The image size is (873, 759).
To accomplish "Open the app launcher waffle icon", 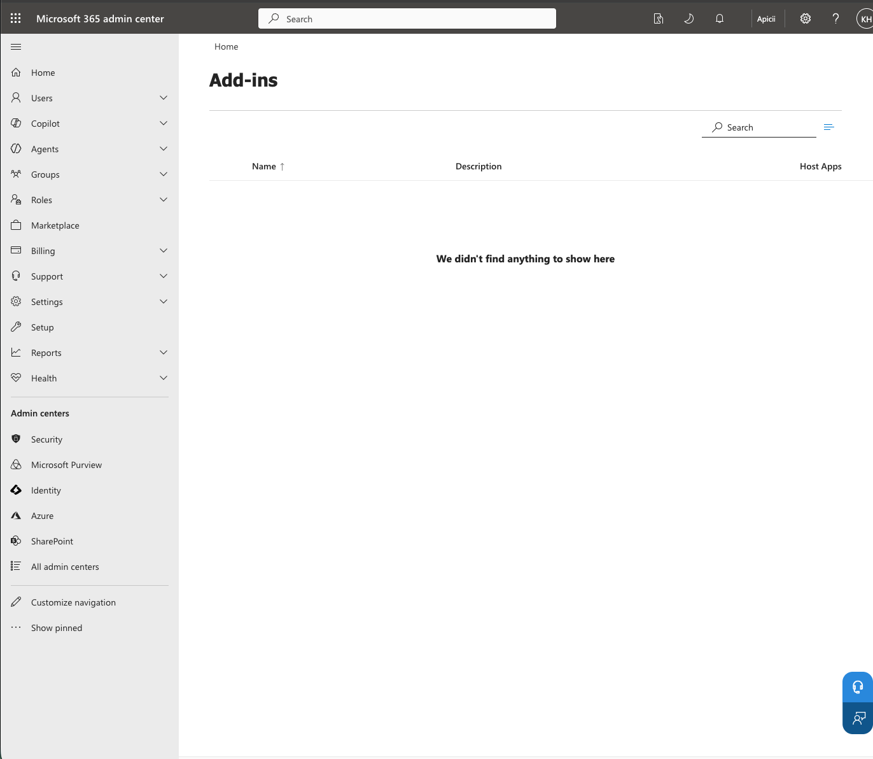I will [x=16, y=18].
